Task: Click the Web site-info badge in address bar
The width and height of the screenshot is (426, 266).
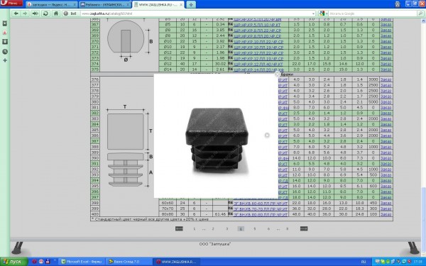Action: (x=70, y=13)
